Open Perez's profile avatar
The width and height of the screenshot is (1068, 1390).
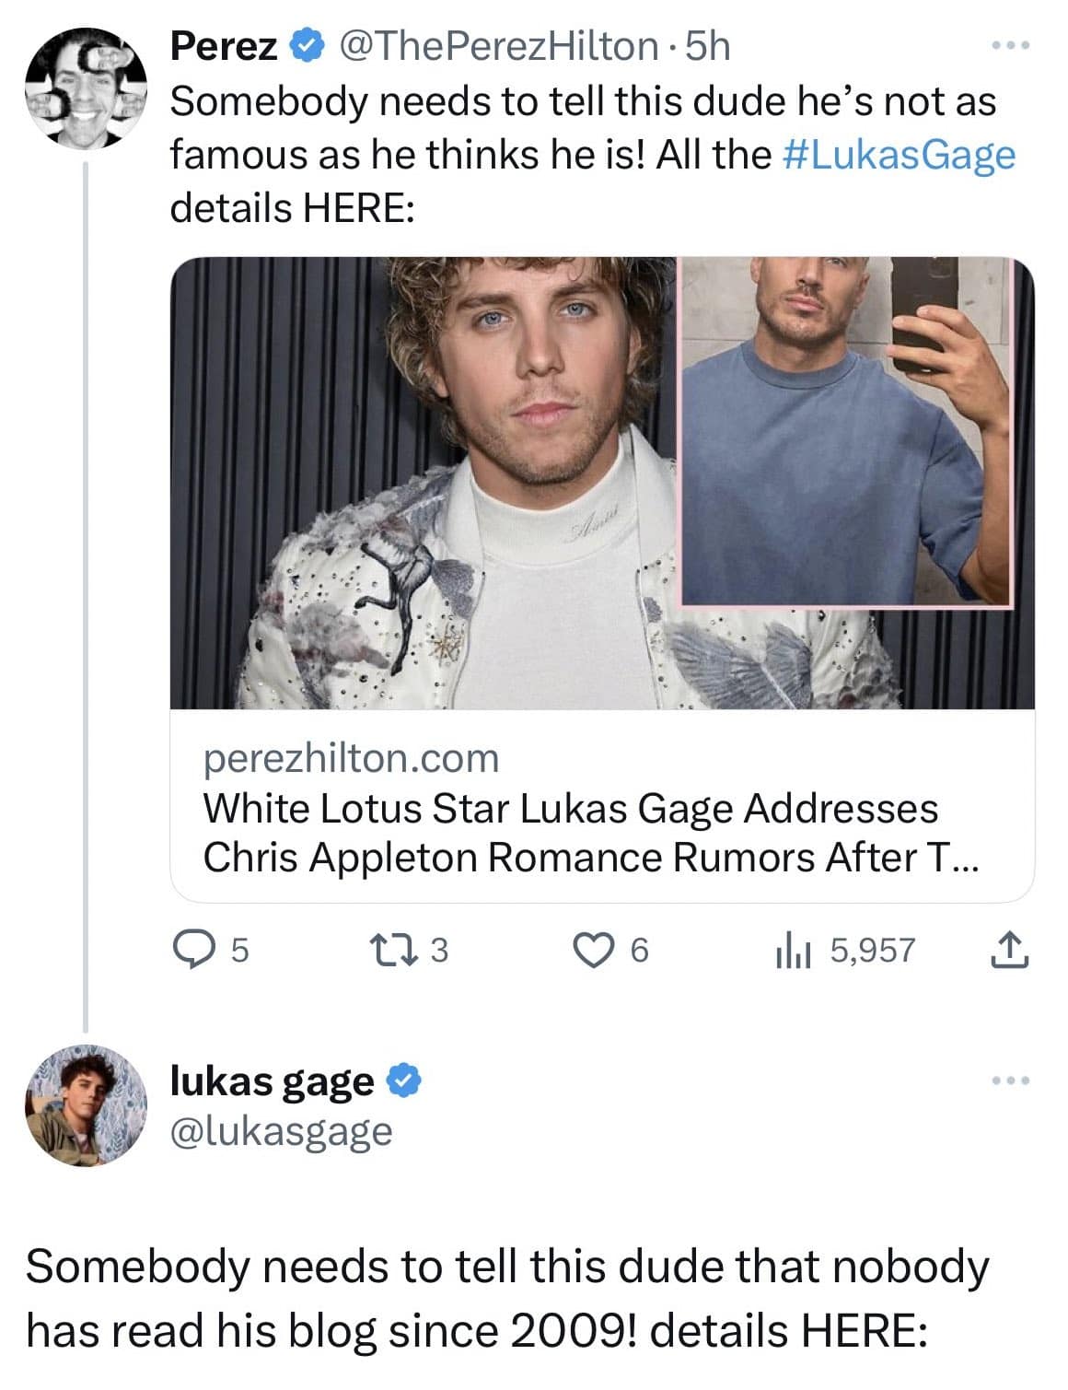tap(85, 88)
